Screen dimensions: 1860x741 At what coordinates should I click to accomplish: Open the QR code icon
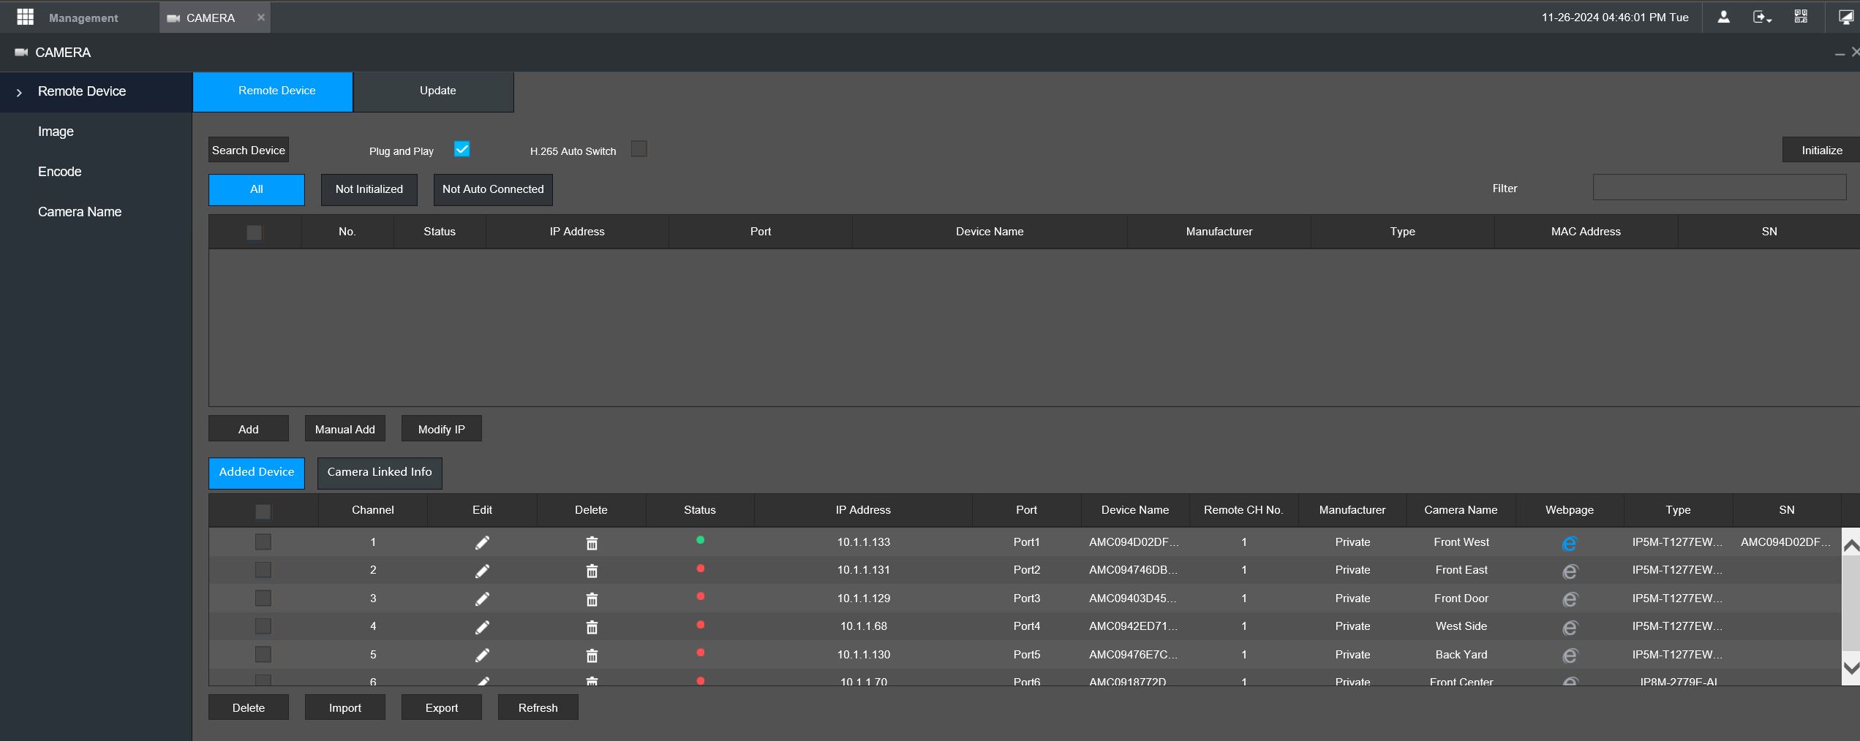[x=1801, y=17]
